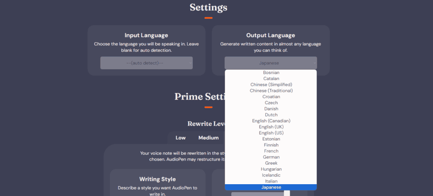
Task: Click the Input Language heading
Action: [146, 35]
